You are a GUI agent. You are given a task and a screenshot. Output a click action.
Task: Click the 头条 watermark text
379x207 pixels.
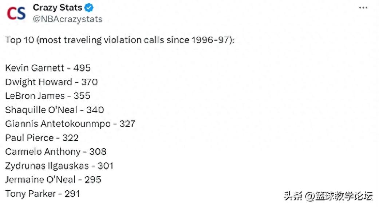click(293, 196)
